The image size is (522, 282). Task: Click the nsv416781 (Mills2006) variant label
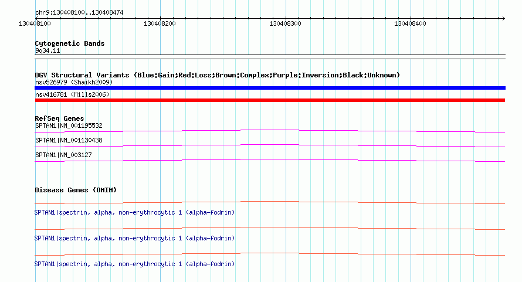click(x=72, y=94)
